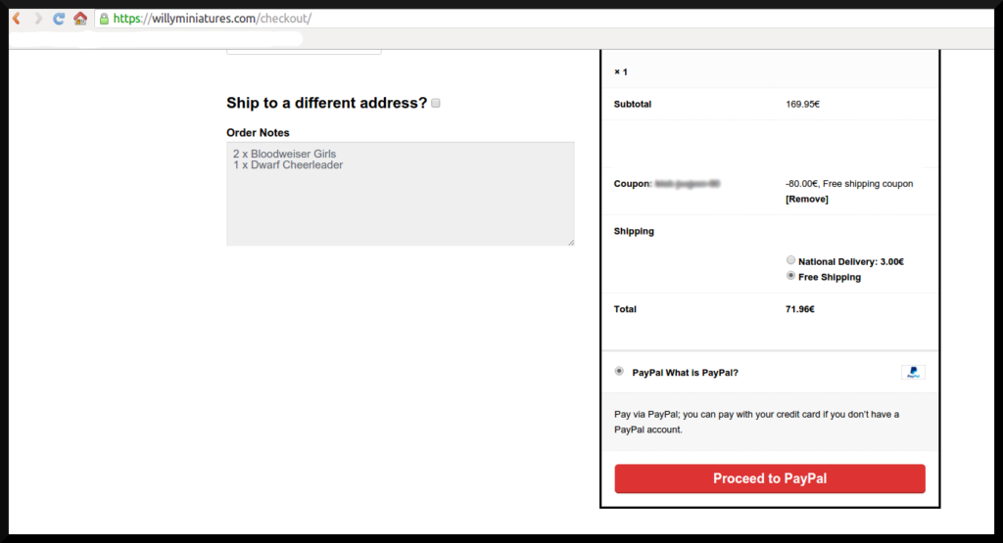This screenshot has height=543, width=1003.
Task: Remove the applied coupon
Action: pos(806,199)
